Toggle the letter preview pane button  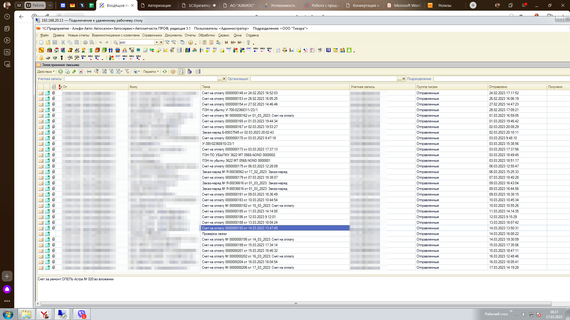point(181,71)
